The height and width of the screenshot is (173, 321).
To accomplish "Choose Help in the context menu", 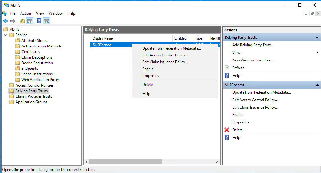I will pos(174,94).
